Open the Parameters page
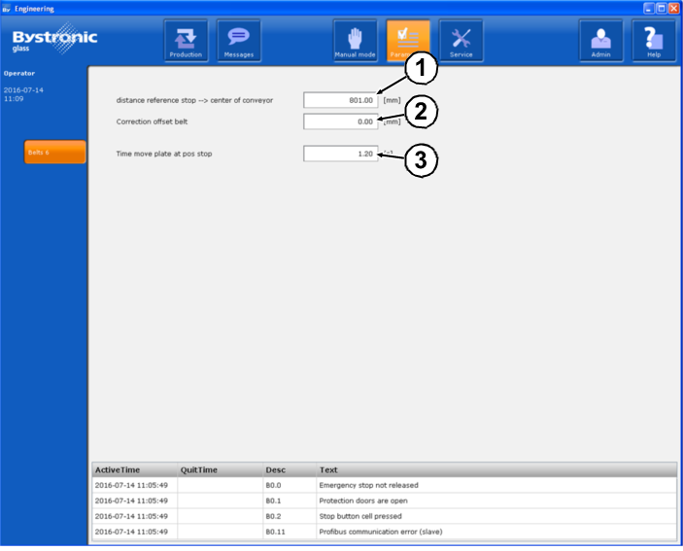Image resolution: width=683 pixels, height=551 pixels. tap(408, 41)
